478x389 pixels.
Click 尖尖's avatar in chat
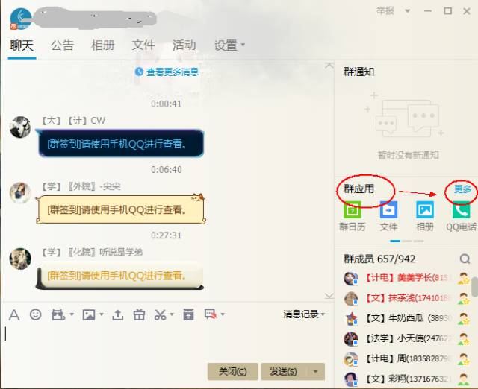point(20,193)
